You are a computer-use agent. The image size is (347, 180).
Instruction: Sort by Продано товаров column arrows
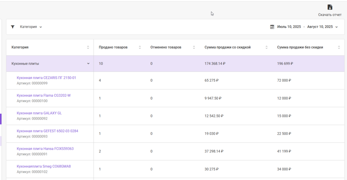(140, 48)
